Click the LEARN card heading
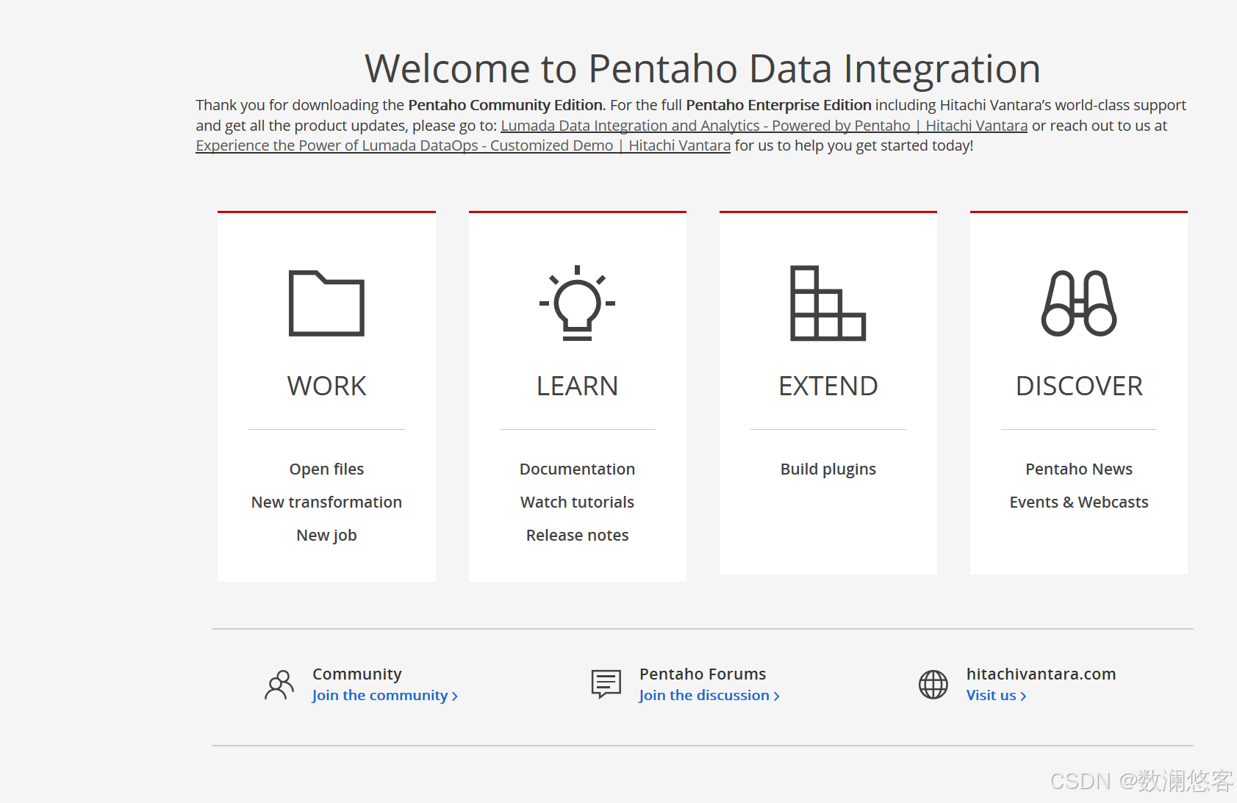1237x803 pixels. (x=577, y=386)
